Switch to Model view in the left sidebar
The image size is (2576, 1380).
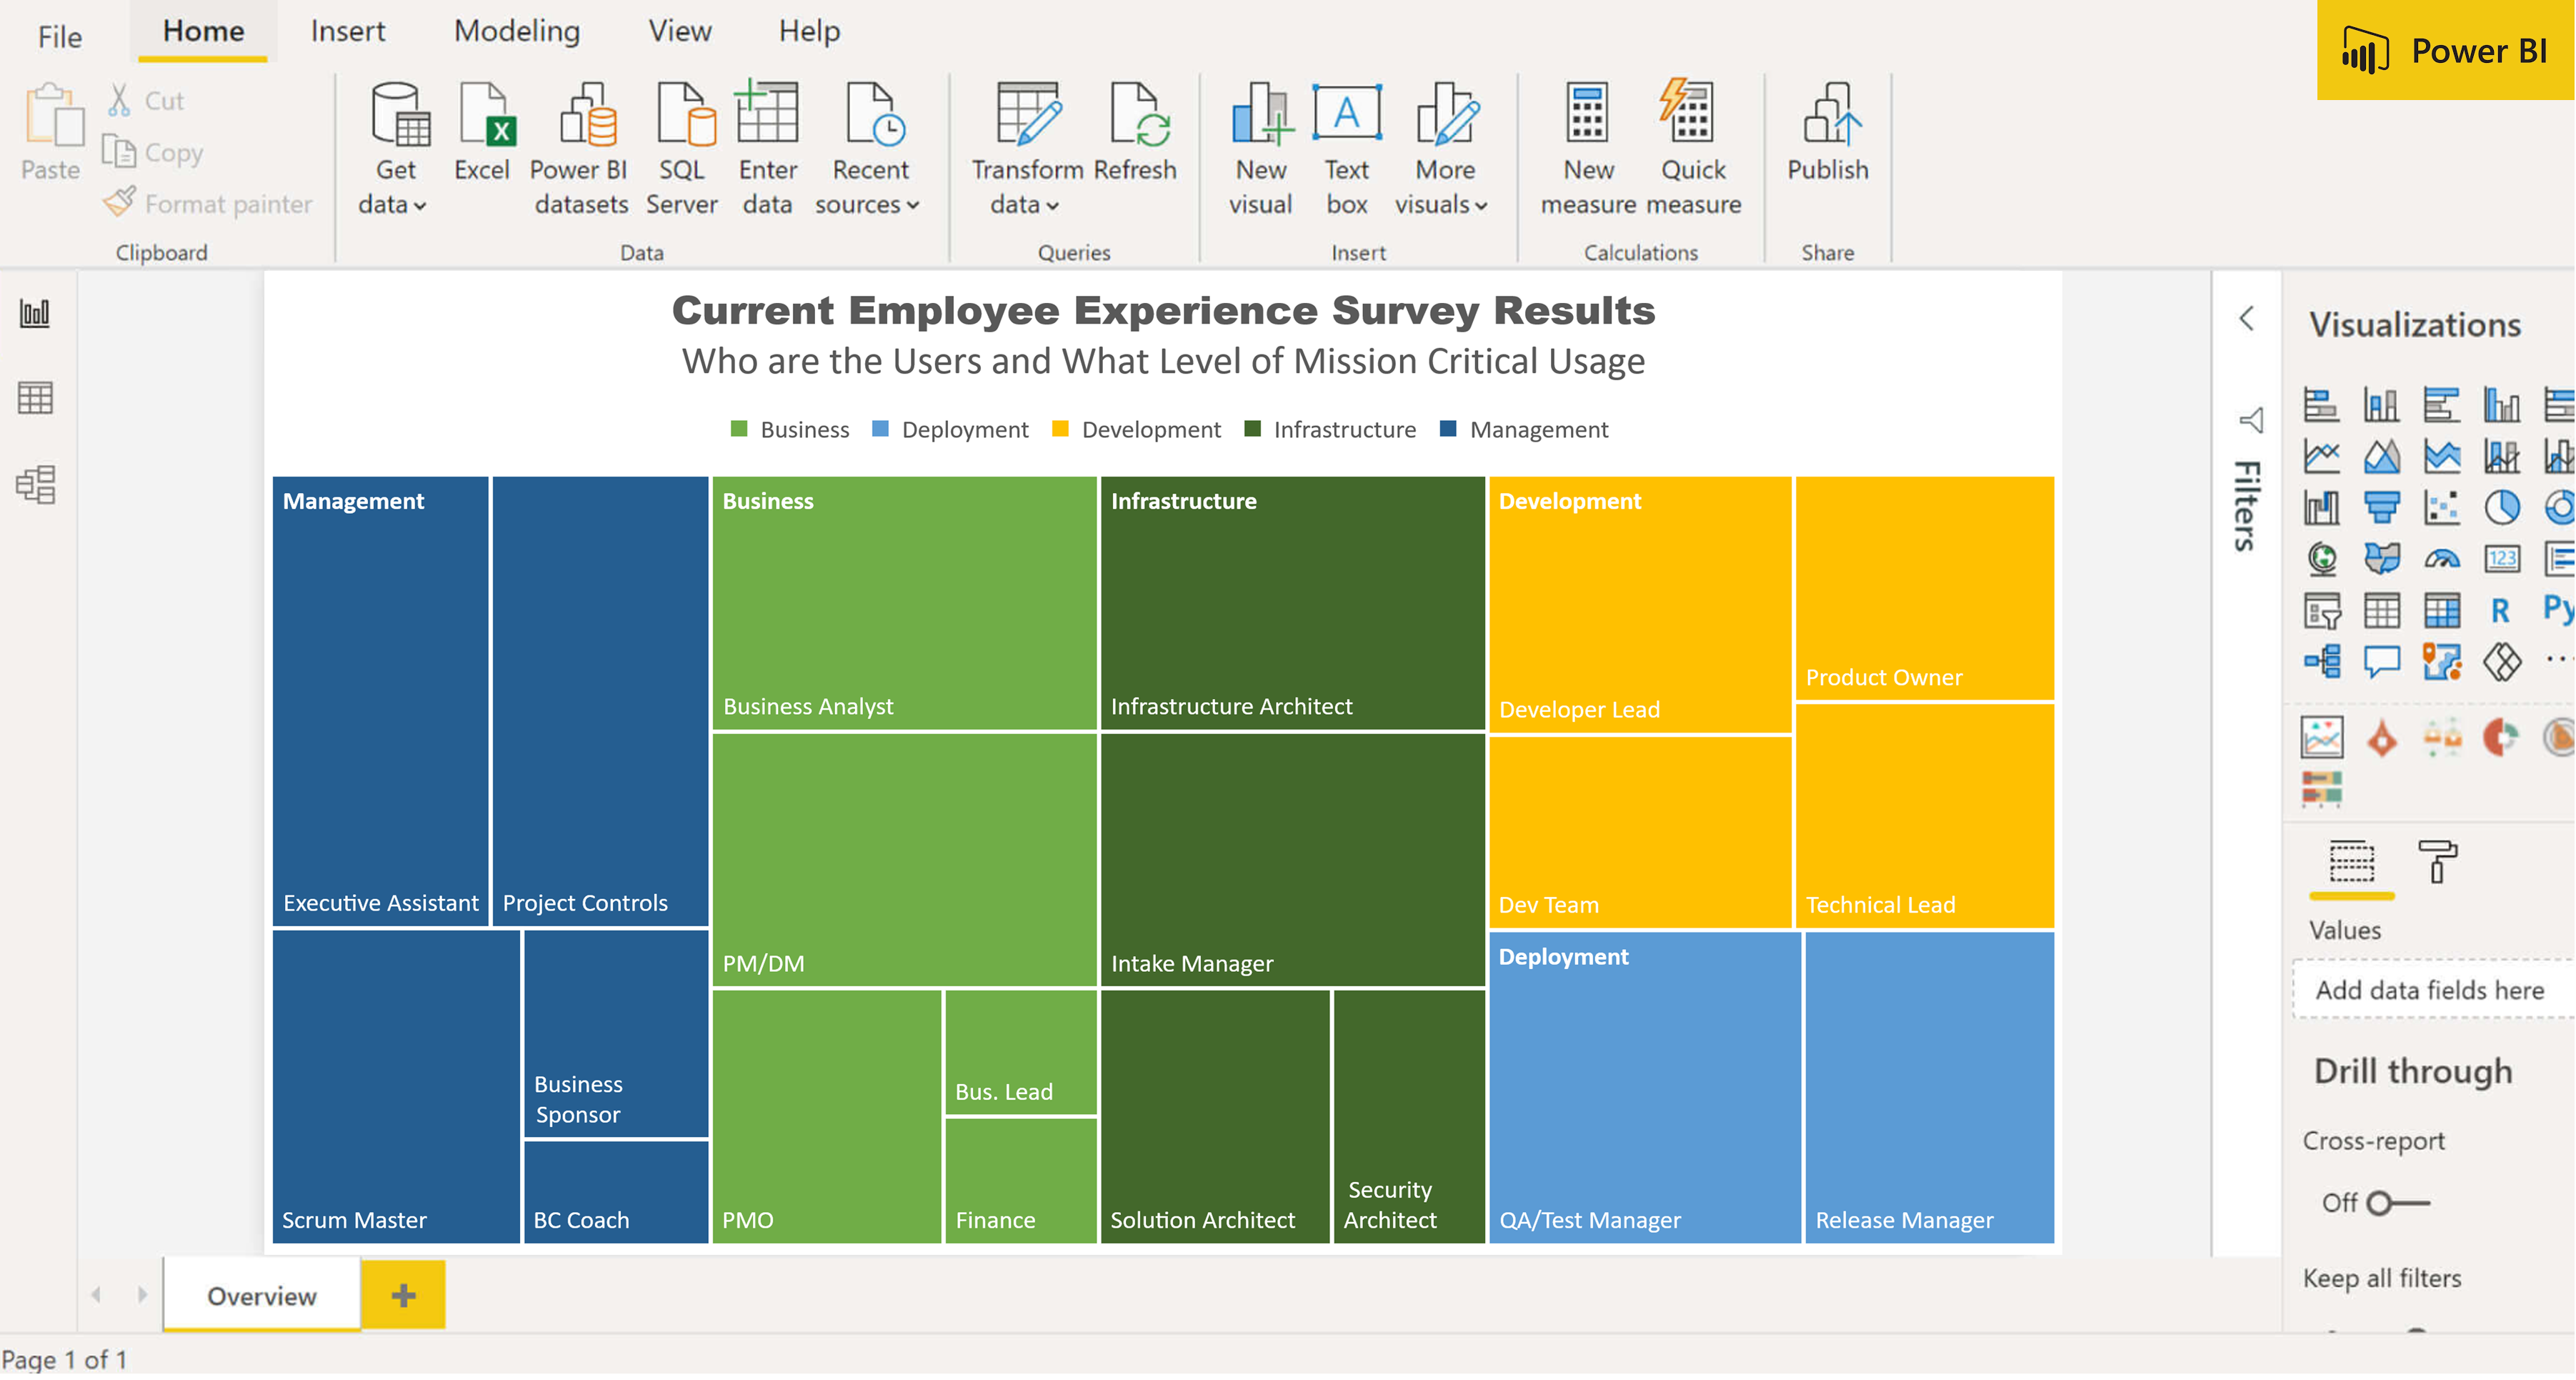pos(36,485)
